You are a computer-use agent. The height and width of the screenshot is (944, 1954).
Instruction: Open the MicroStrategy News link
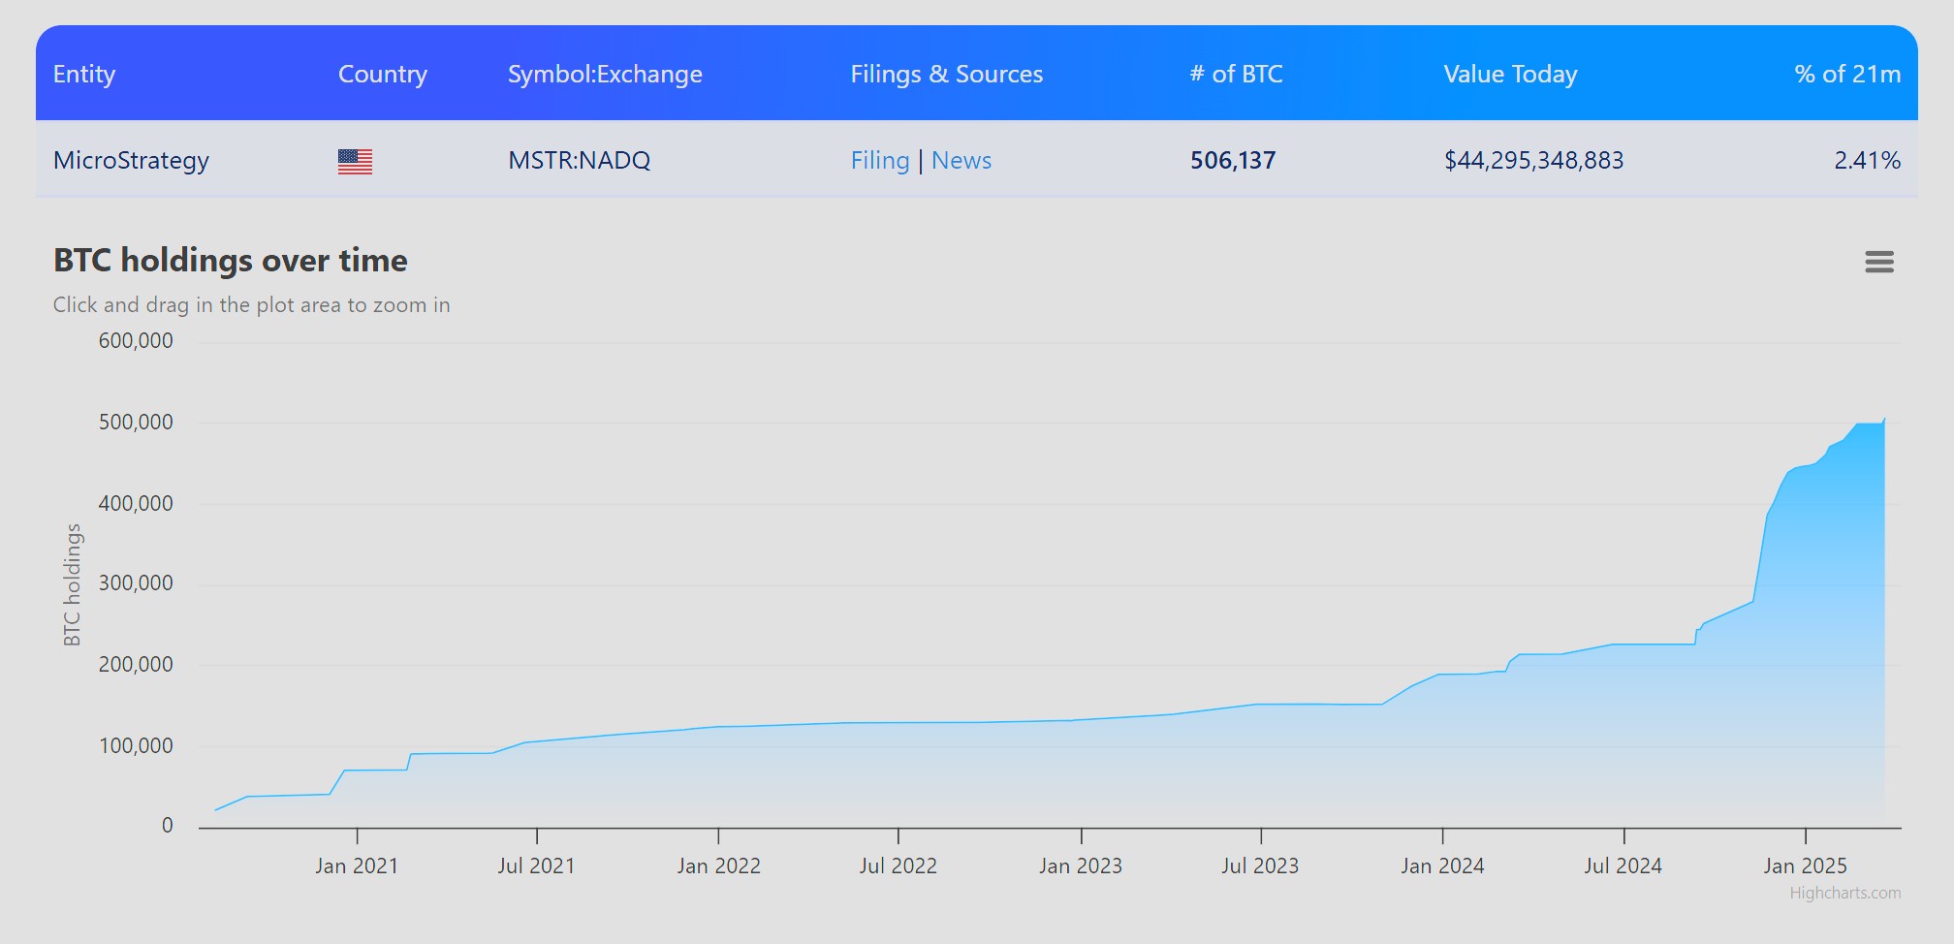[x=961, y=160]
